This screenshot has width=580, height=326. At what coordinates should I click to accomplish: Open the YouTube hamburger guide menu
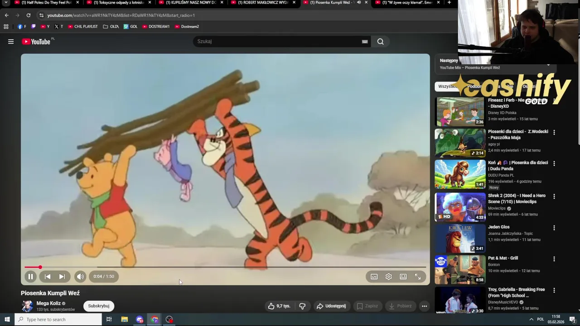click(x=11, y=42)
